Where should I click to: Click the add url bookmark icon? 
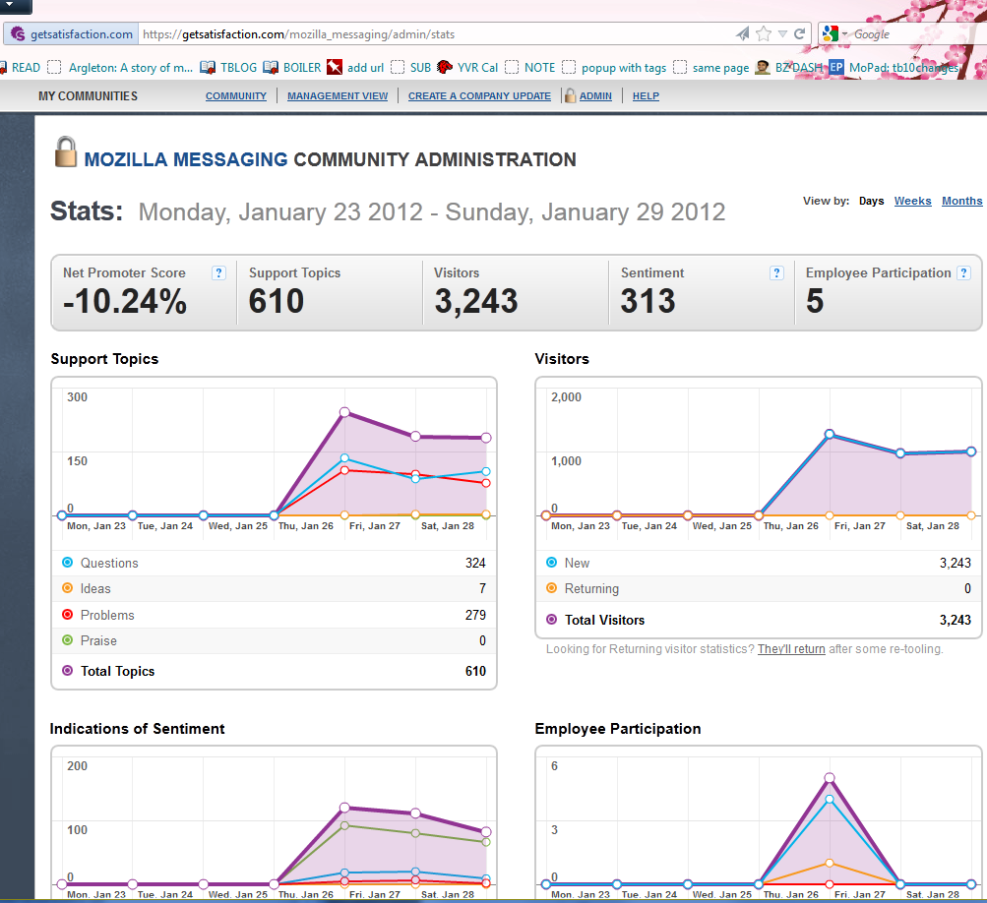(x=335, y=67)
